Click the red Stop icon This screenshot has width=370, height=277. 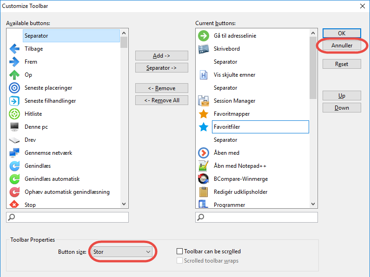pyautogui.click(x=14, y=204)
